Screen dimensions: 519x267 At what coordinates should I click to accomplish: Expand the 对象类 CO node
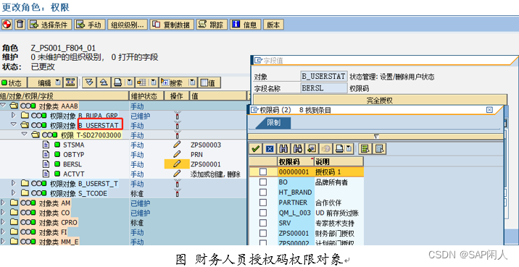(x=4, y=212)
